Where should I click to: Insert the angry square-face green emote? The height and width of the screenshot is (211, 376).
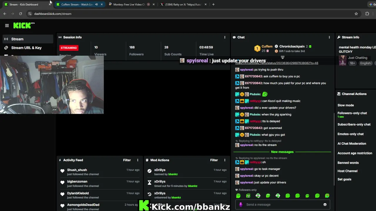(x=248, y=196)
